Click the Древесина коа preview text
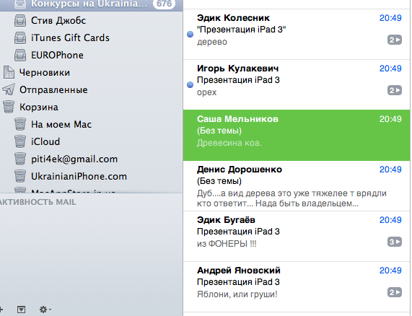412x316 pixels. point(229,143)
